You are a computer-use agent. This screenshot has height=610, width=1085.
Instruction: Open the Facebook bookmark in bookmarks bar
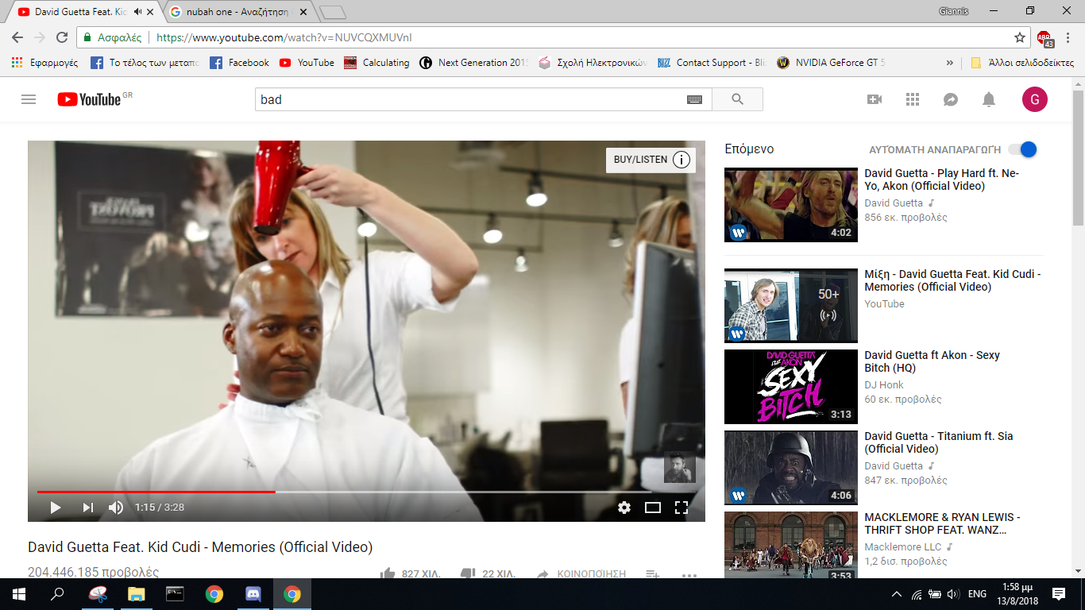(x=240, y=63)
